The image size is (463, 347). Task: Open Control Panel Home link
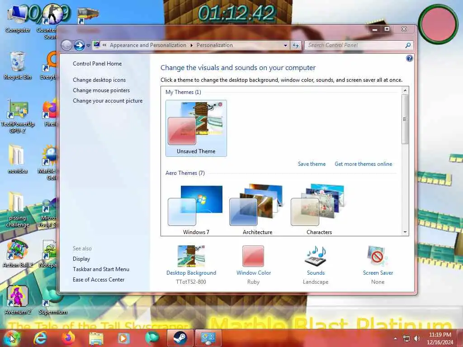tap(97, 63)
